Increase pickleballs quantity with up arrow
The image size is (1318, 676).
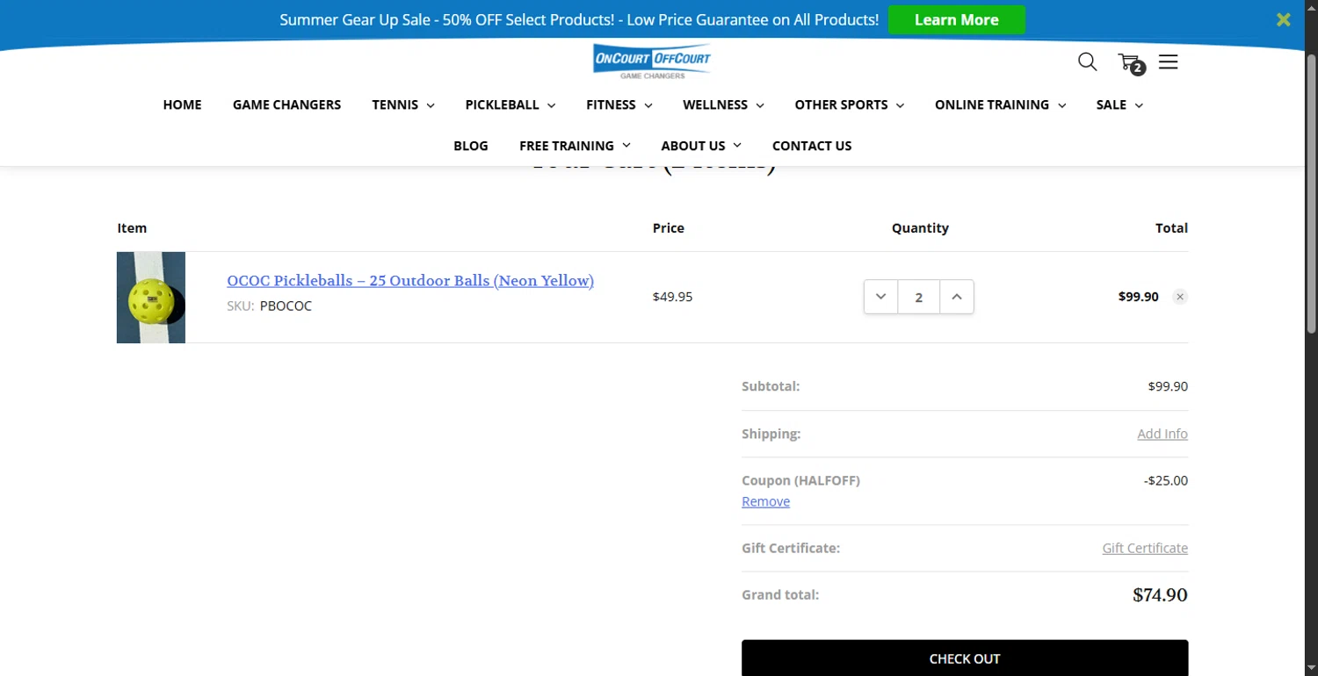click(957, 297)
